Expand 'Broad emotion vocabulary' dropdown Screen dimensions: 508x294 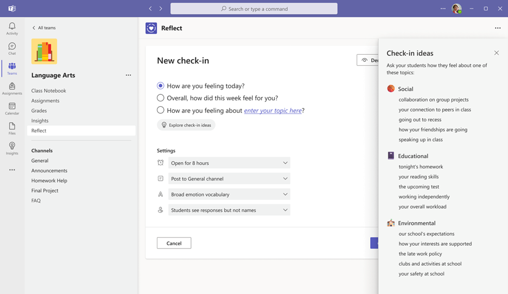230,194
